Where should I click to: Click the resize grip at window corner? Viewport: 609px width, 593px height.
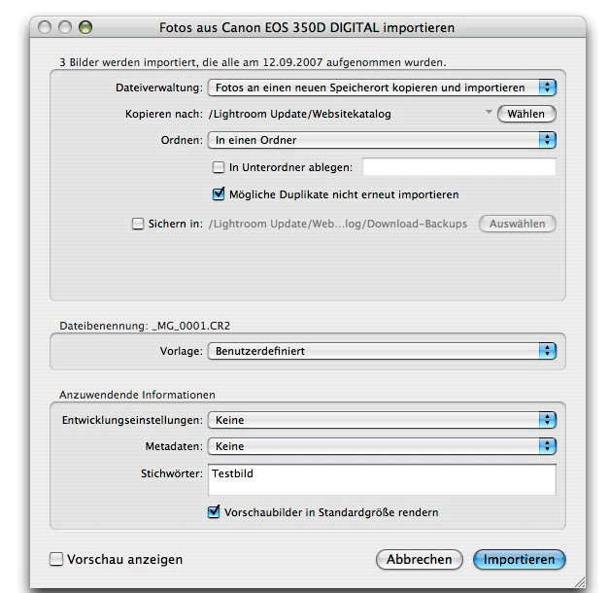pos(580,582)
